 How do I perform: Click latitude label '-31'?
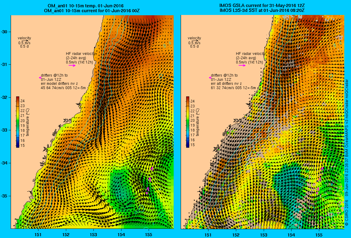click(4, 65)
